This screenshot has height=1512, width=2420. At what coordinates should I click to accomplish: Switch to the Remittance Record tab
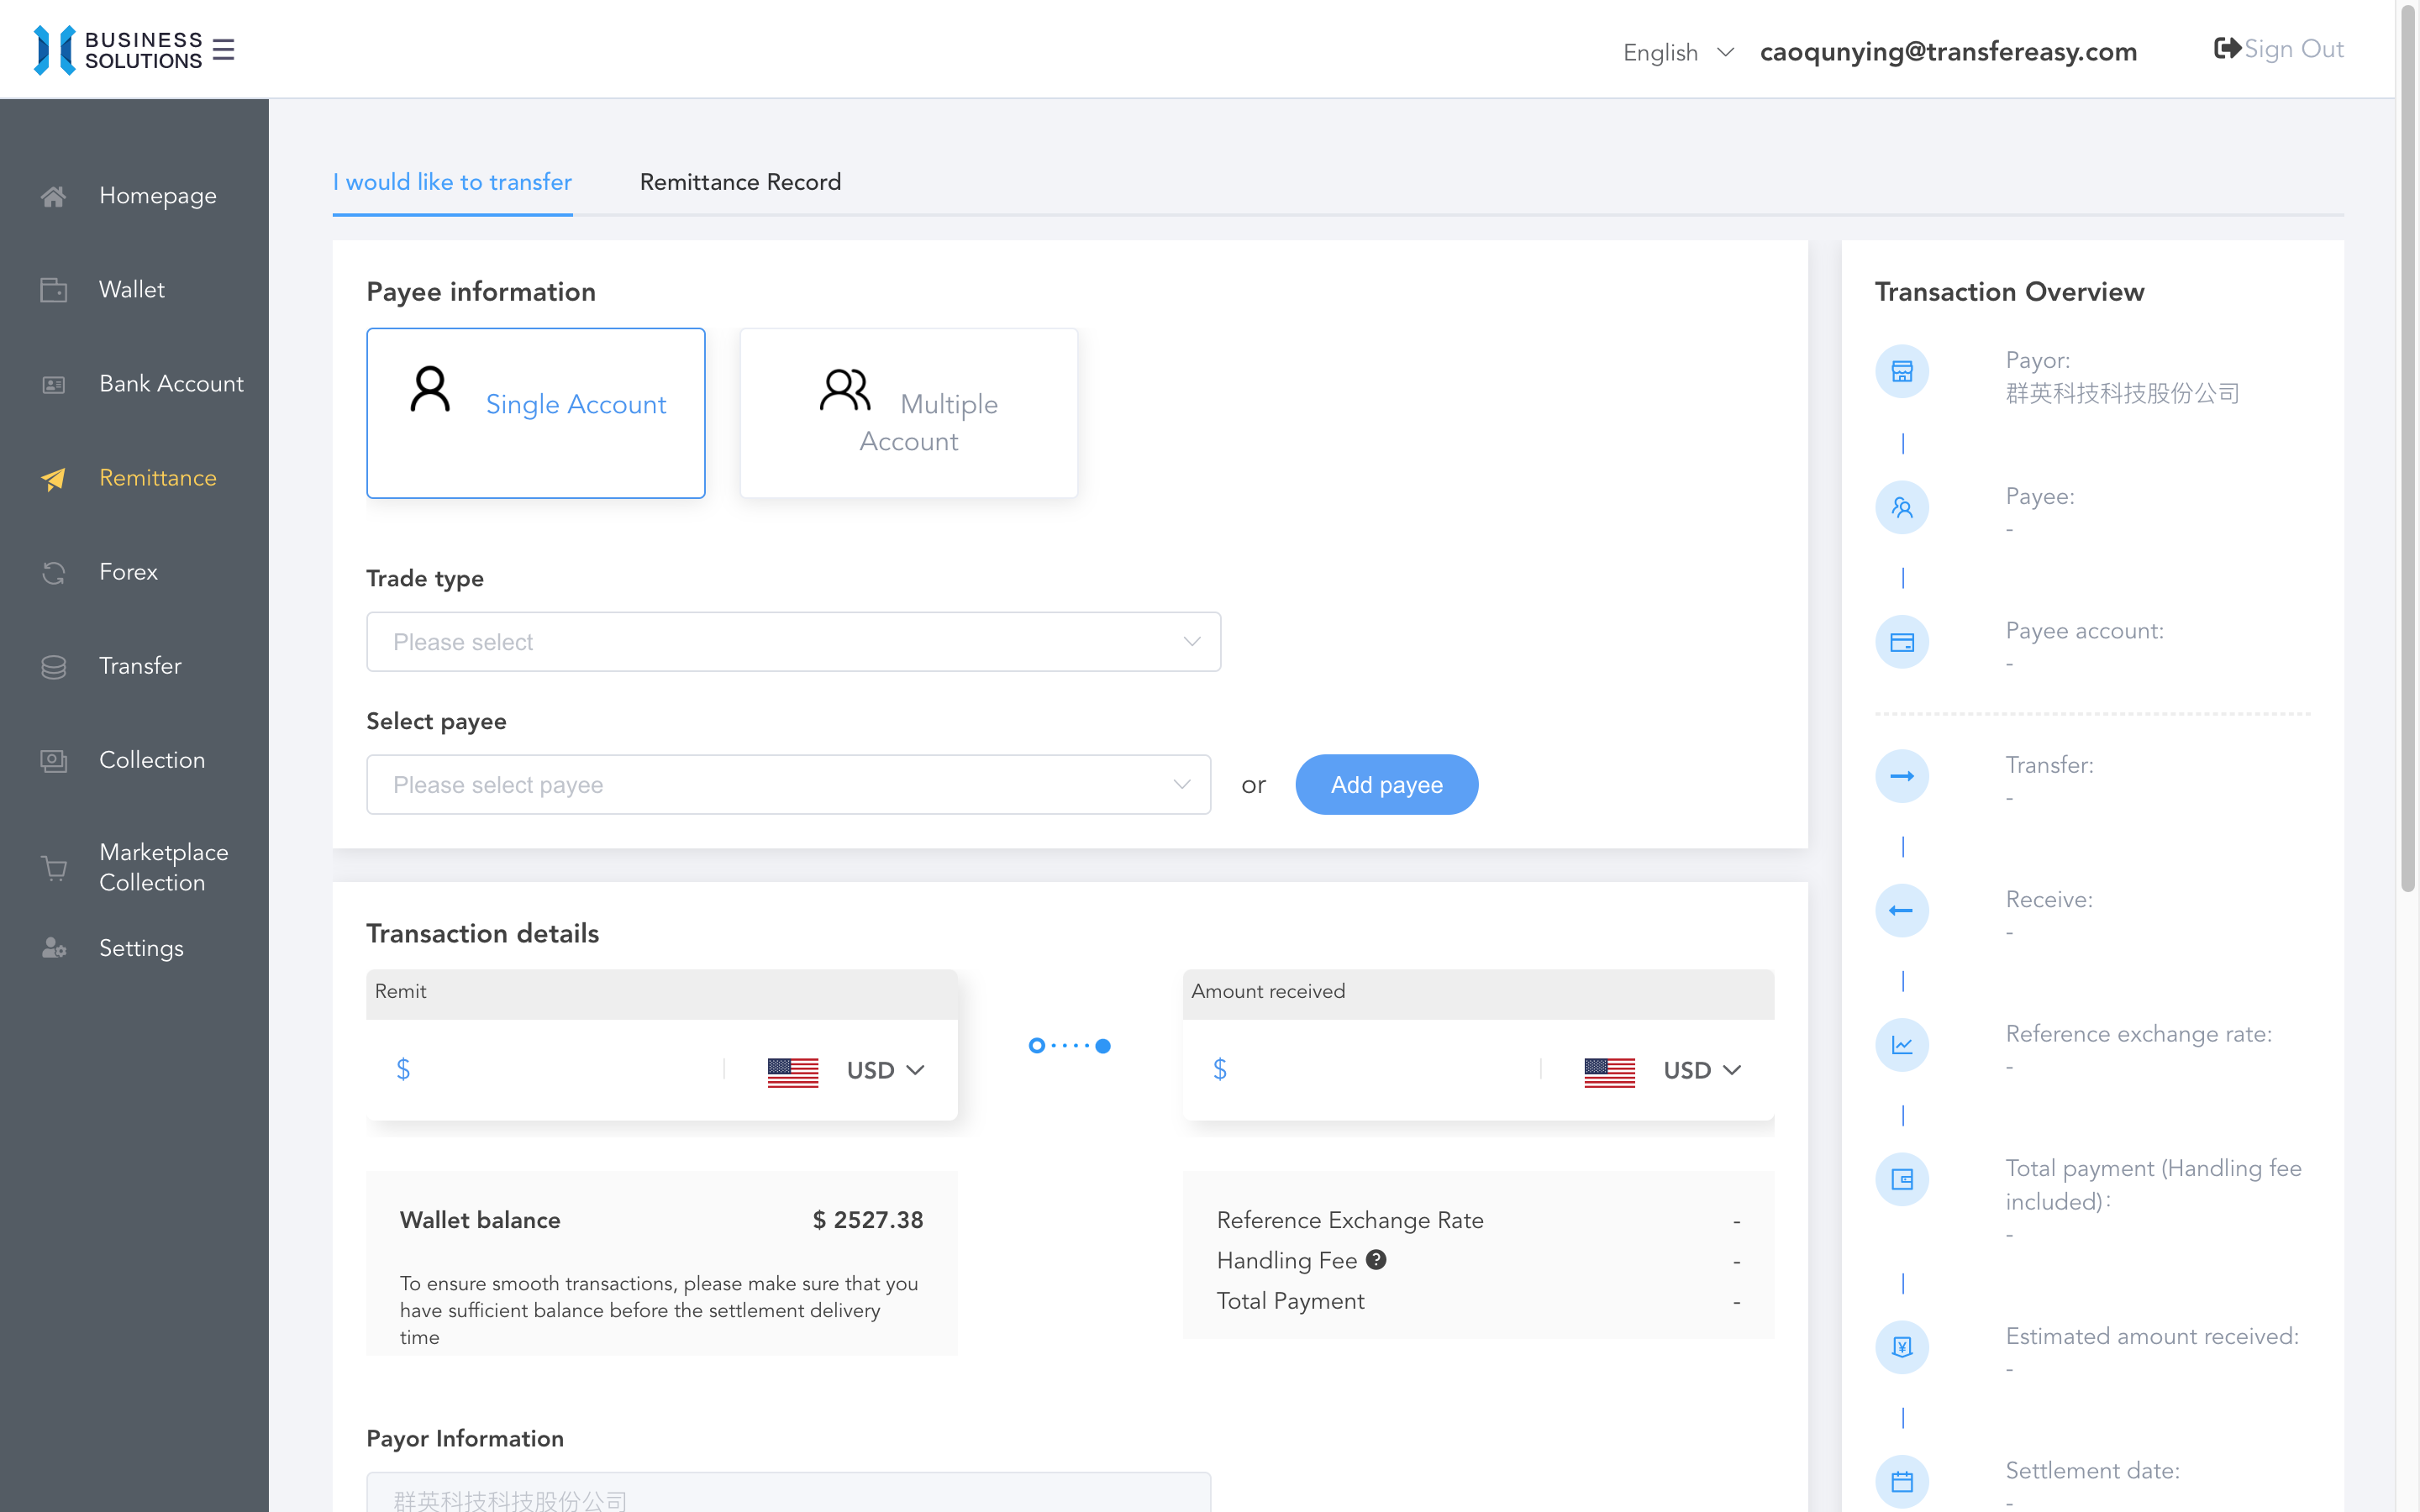[x=740, y=182]
